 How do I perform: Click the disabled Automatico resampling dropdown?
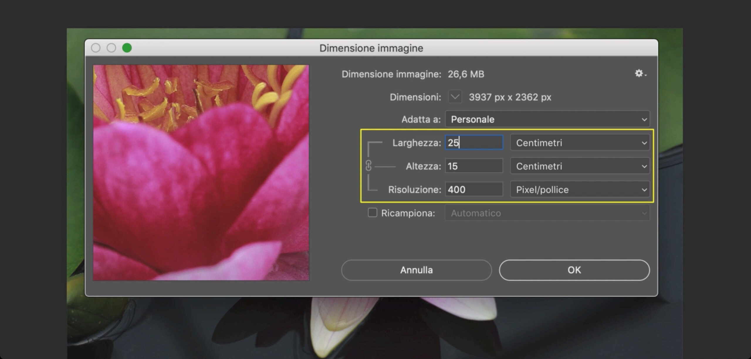click(x=547, y=213)
